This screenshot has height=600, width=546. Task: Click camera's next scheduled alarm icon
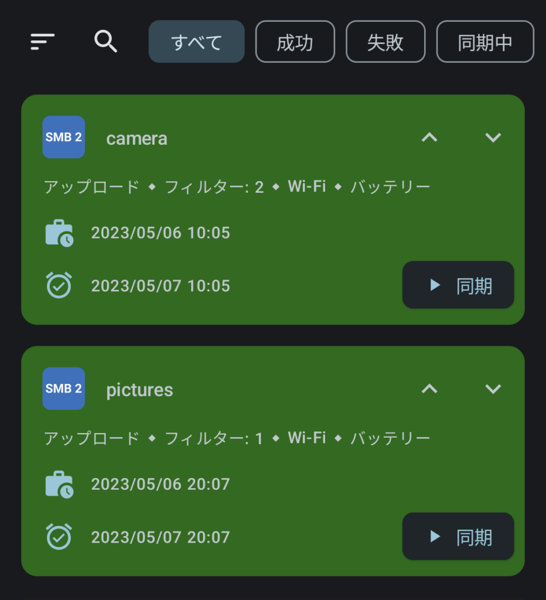(x=59, y=285)
